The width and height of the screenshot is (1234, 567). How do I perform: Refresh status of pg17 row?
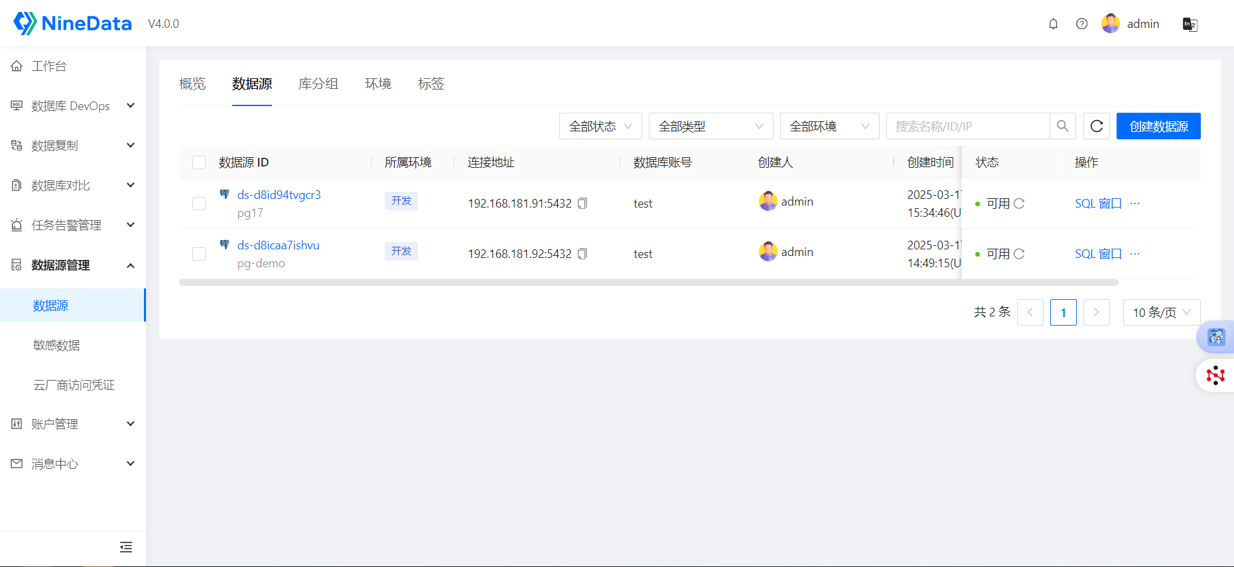tap(1019, 204)
